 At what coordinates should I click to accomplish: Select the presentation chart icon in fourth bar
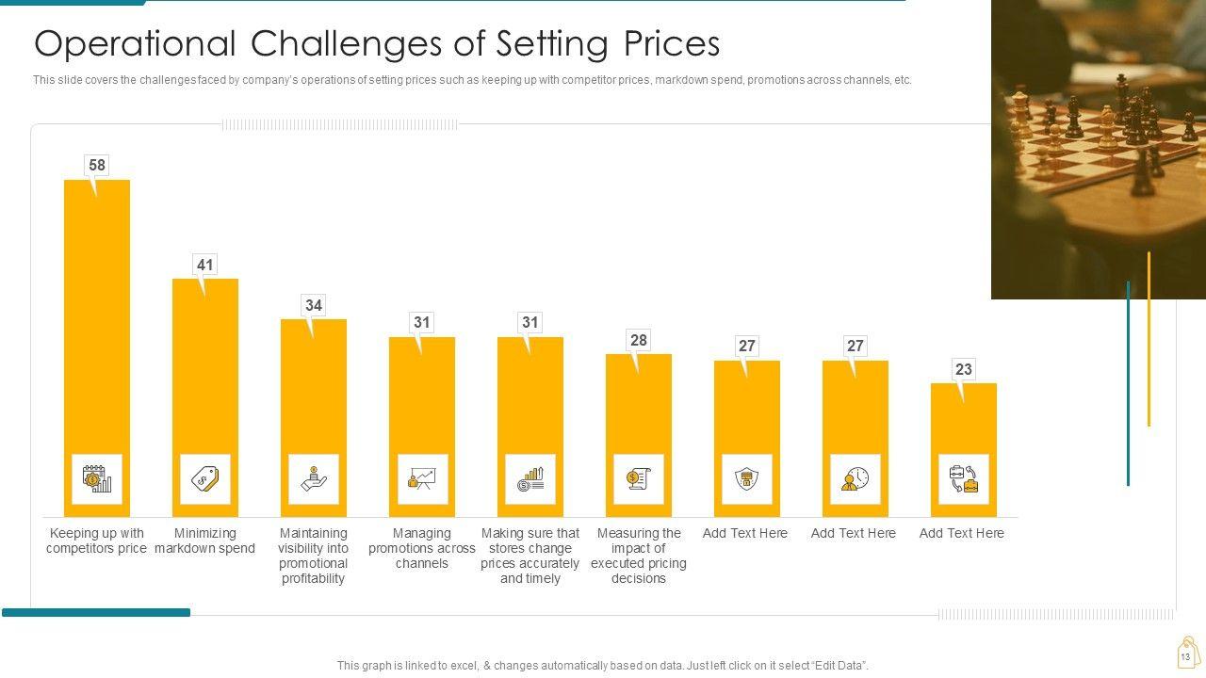point(422,479)
